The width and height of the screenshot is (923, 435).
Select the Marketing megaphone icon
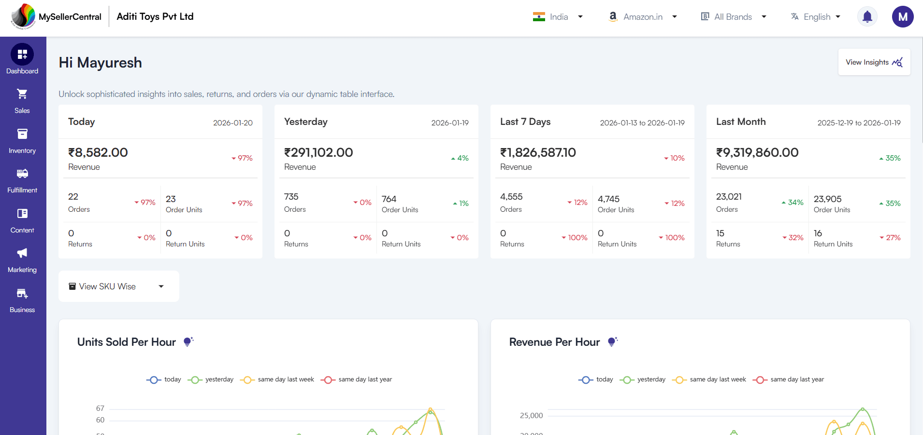click(22, 253)
